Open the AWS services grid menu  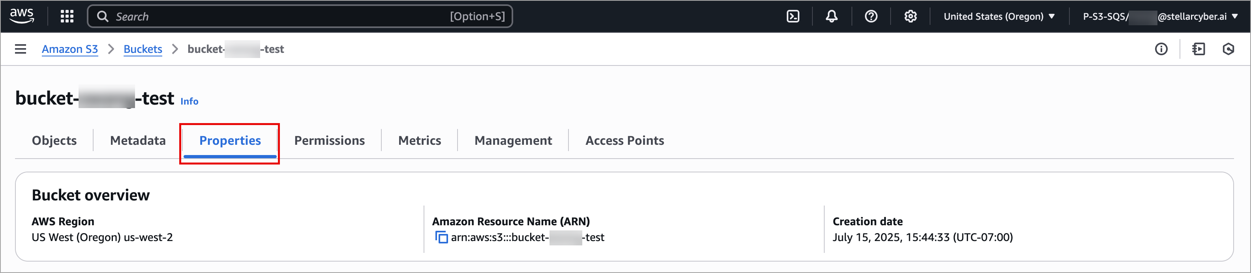pyautogui.click(x=67, y=17)
